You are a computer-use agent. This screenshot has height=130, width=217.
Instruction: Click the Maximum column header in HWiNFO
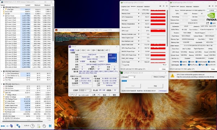tap(47, 5)
